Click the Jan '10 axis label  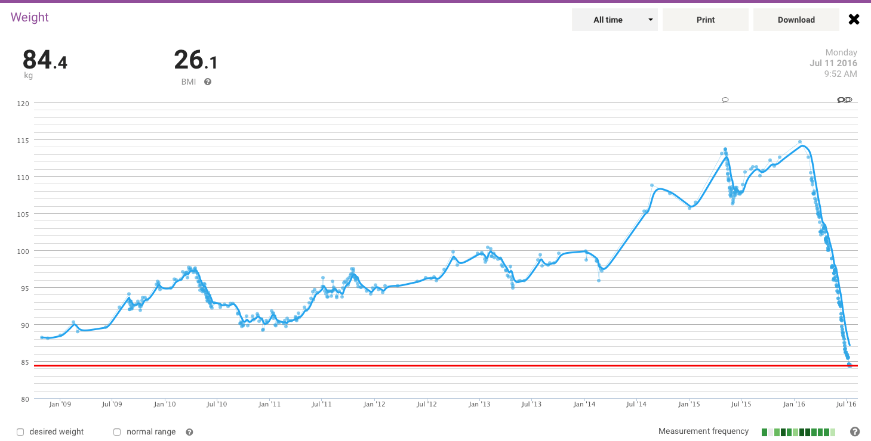[x=165, y=405]
